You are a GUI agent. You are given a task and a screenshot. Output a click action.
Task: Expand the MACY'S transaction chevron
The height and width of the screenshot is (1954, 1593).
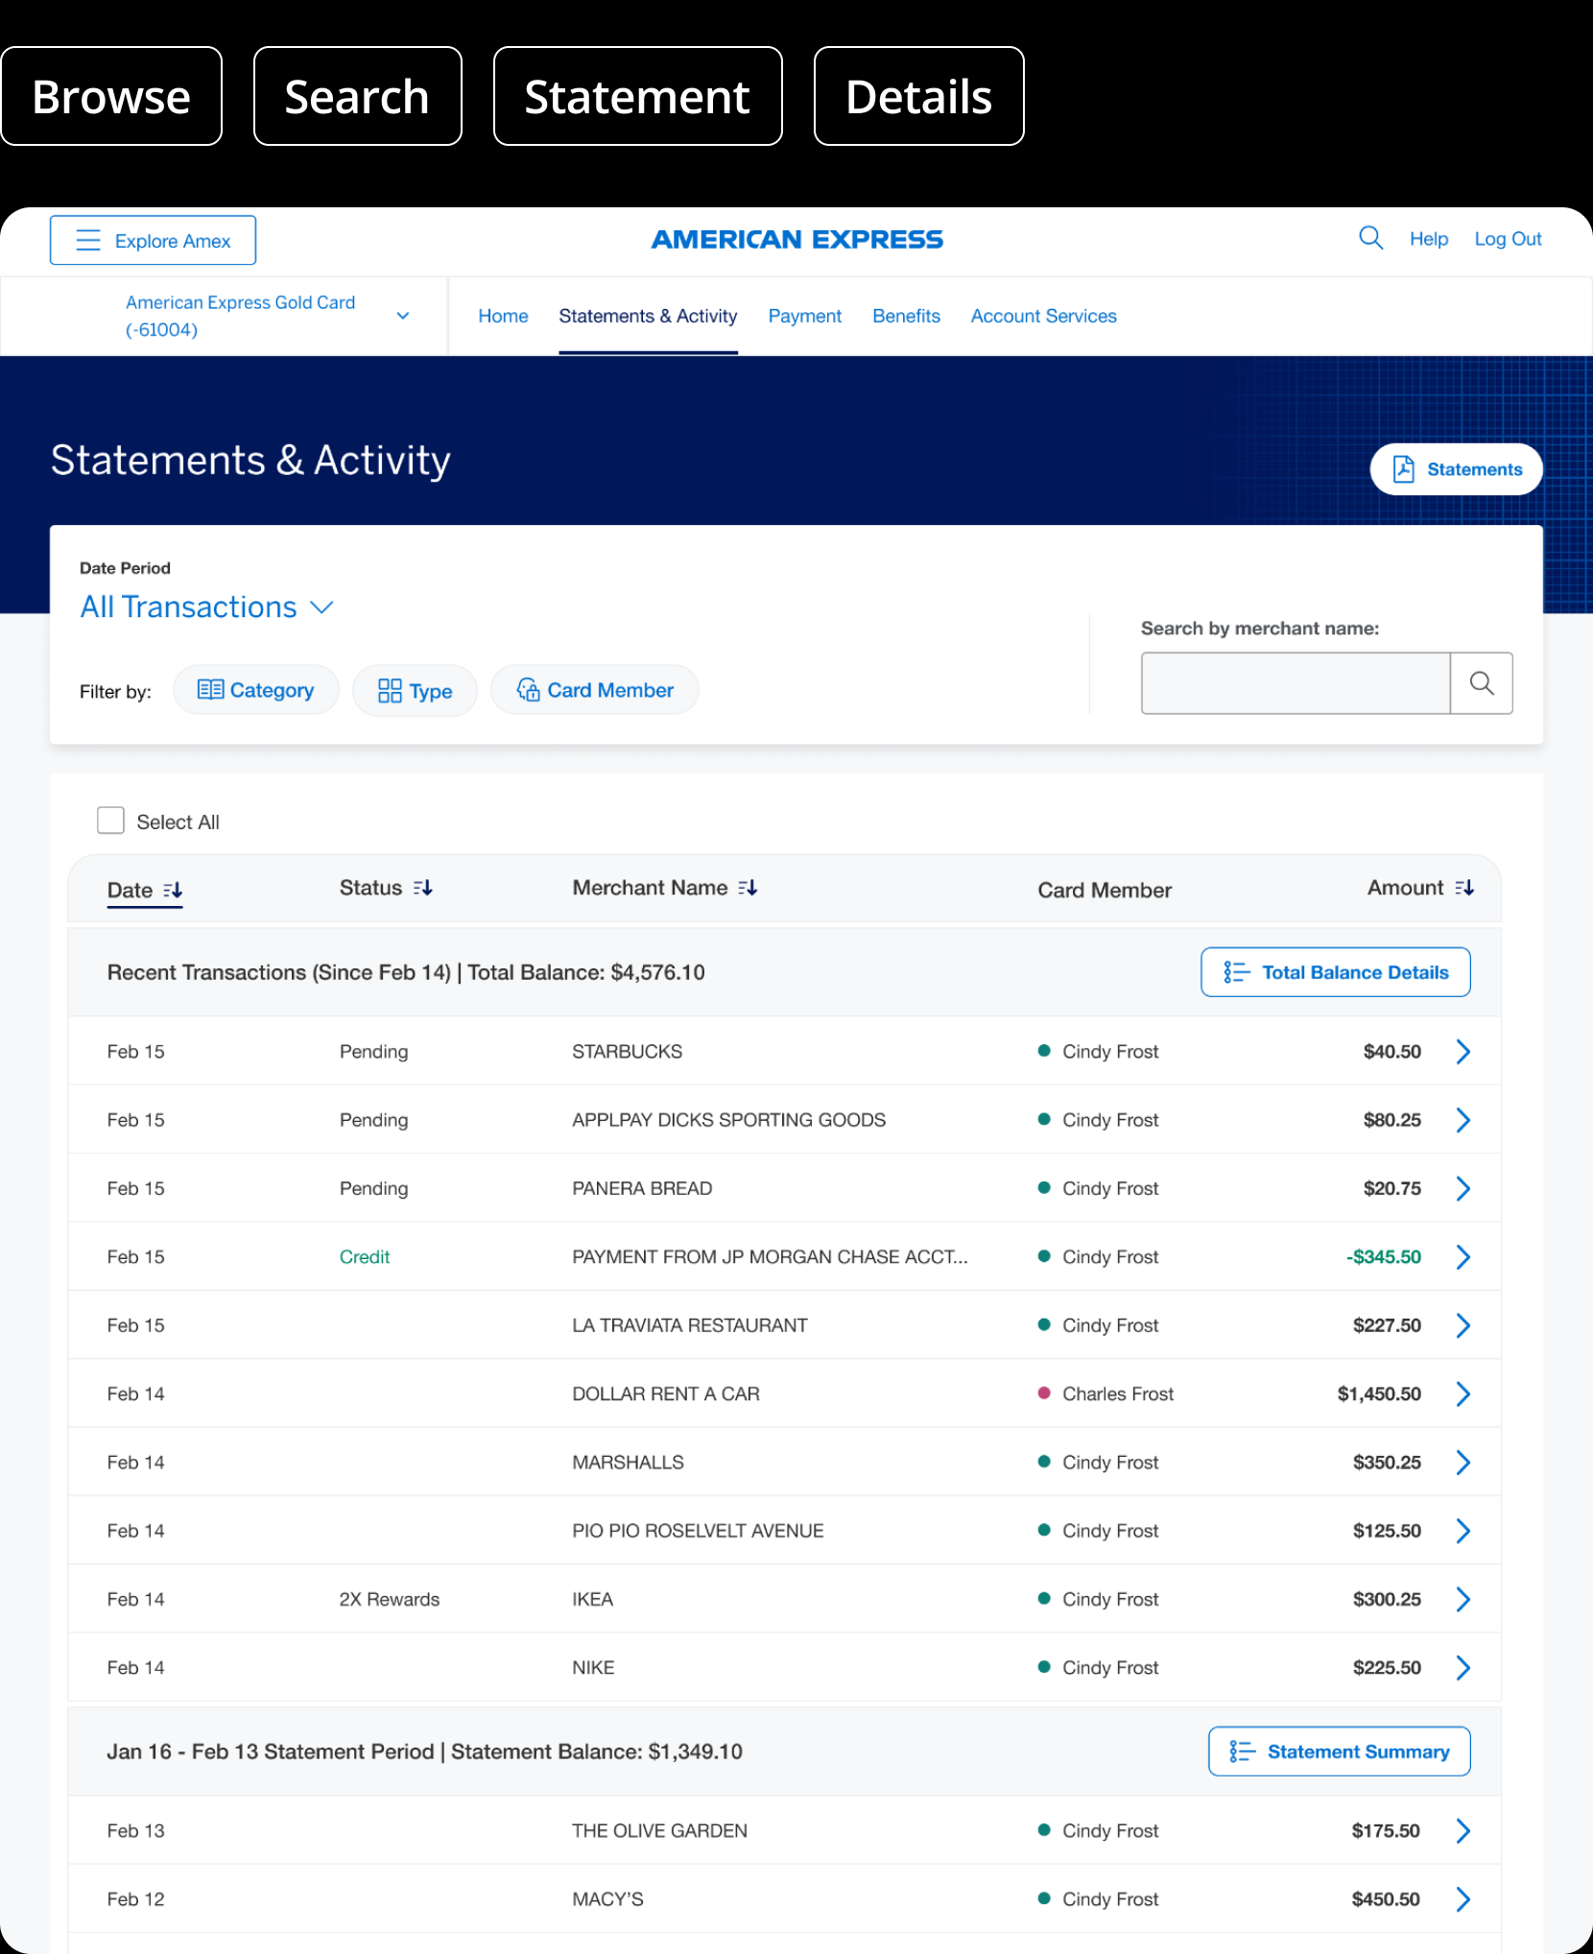tap(1463, 1899)
